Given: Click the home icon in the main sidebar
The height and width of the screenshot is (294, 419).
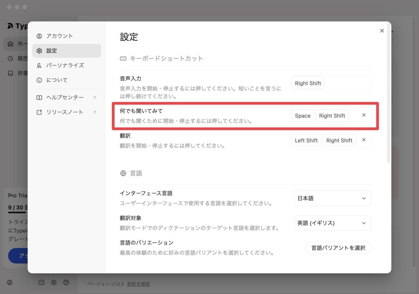Looking at the screenshot, I should point(11,44).
